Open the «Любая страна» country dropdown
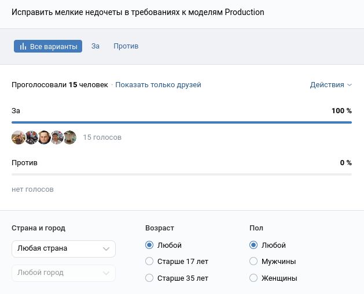 tap(64, 248)
